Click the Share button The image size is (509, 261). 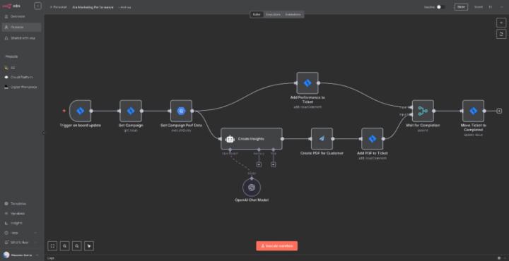point(461,7)
